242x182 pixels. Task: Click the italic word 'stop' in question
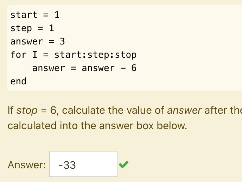pyautogui.click(x=27, y=111)
